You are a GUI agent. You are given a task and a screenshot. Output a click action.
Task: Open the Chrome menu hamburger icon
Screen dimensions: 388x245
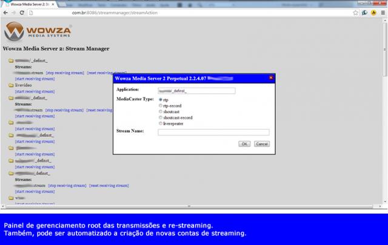click(383, 13)
